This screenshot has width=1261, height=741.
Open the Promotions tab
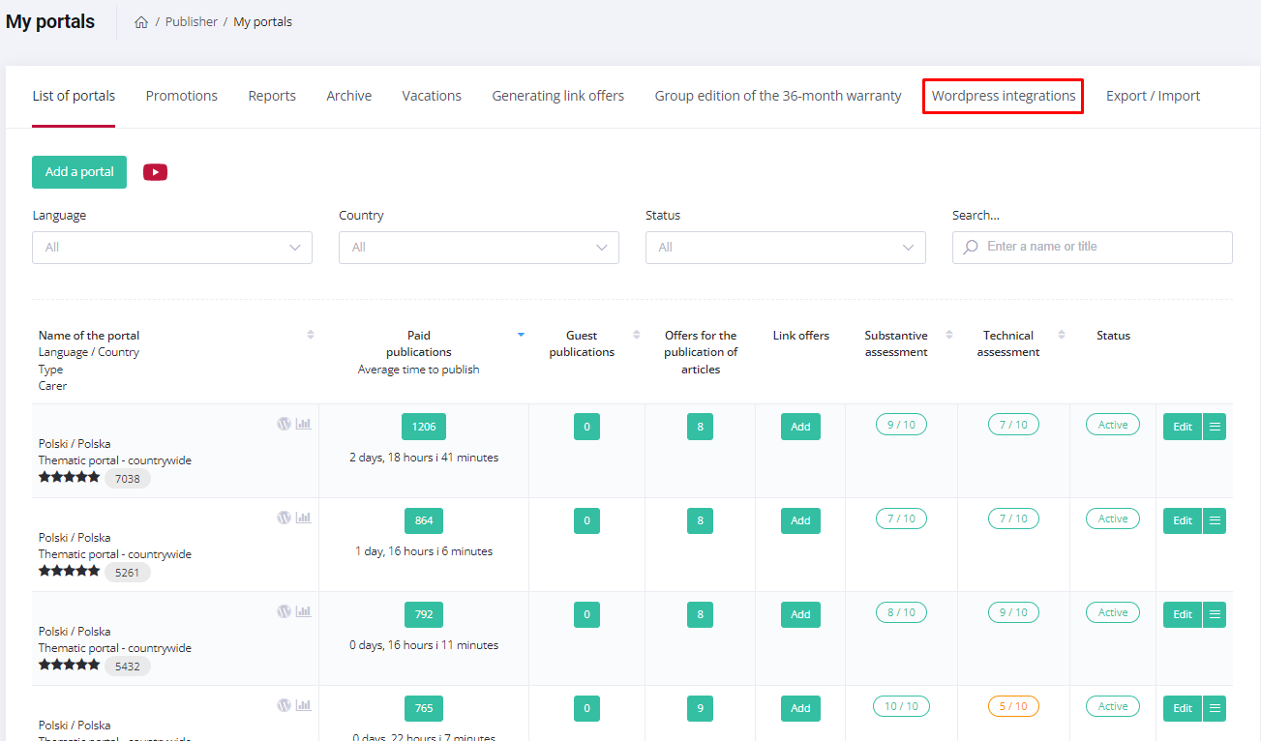pyautogui.click(x=182, y=96)
